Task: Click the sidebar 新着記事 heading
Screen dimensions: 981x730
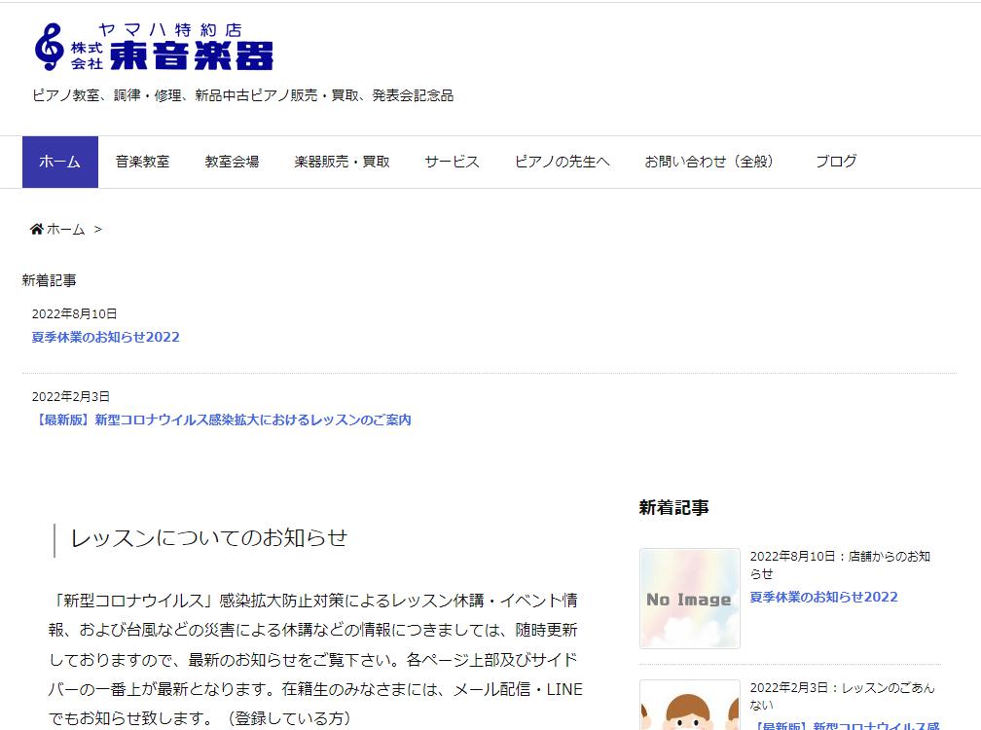Action: (673, 507)
